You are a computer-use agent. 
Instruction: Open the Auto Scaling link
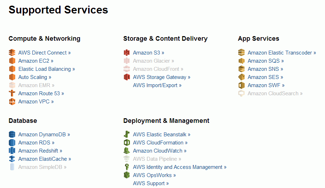click(35, 77)
